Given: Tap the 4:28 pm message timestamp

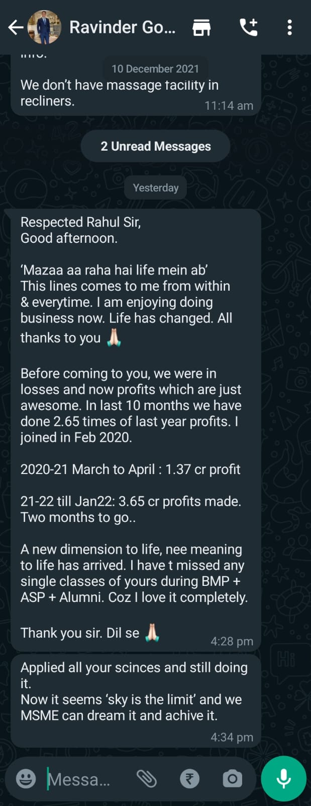Looking at the screenshot, I should (x=232, y=641).
